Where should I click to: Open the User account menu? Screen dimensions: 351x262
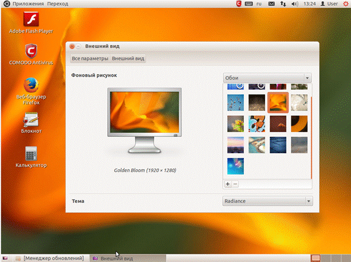(x=329, y=4)
